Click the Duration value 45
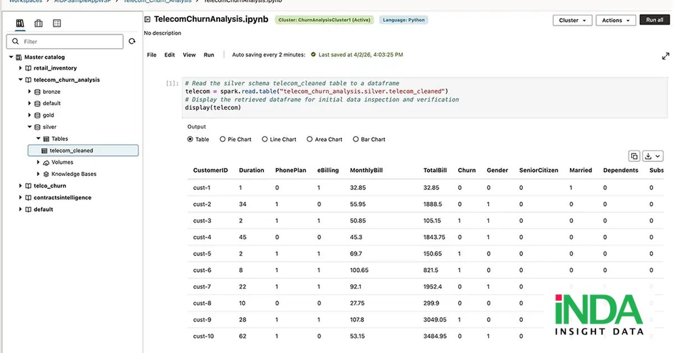Screen dimensions: 674x353 pyautogui.click(x=243, y=238)
